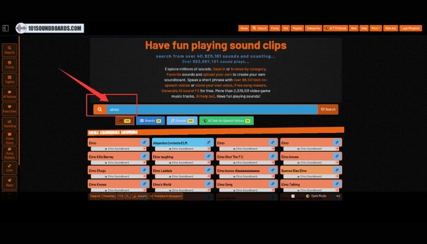Viewport: 427px width, 244px height.
Task: Copy link icon on Elmo Shut The F U
Action: [273, 156]
